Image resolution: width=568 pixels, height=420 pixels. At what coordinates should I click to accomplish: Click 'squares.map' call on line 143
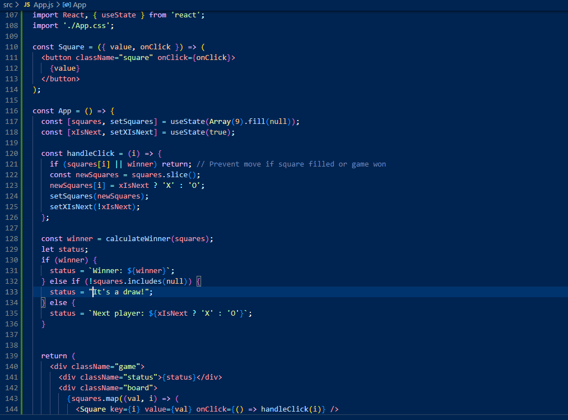tap(95, 399)
